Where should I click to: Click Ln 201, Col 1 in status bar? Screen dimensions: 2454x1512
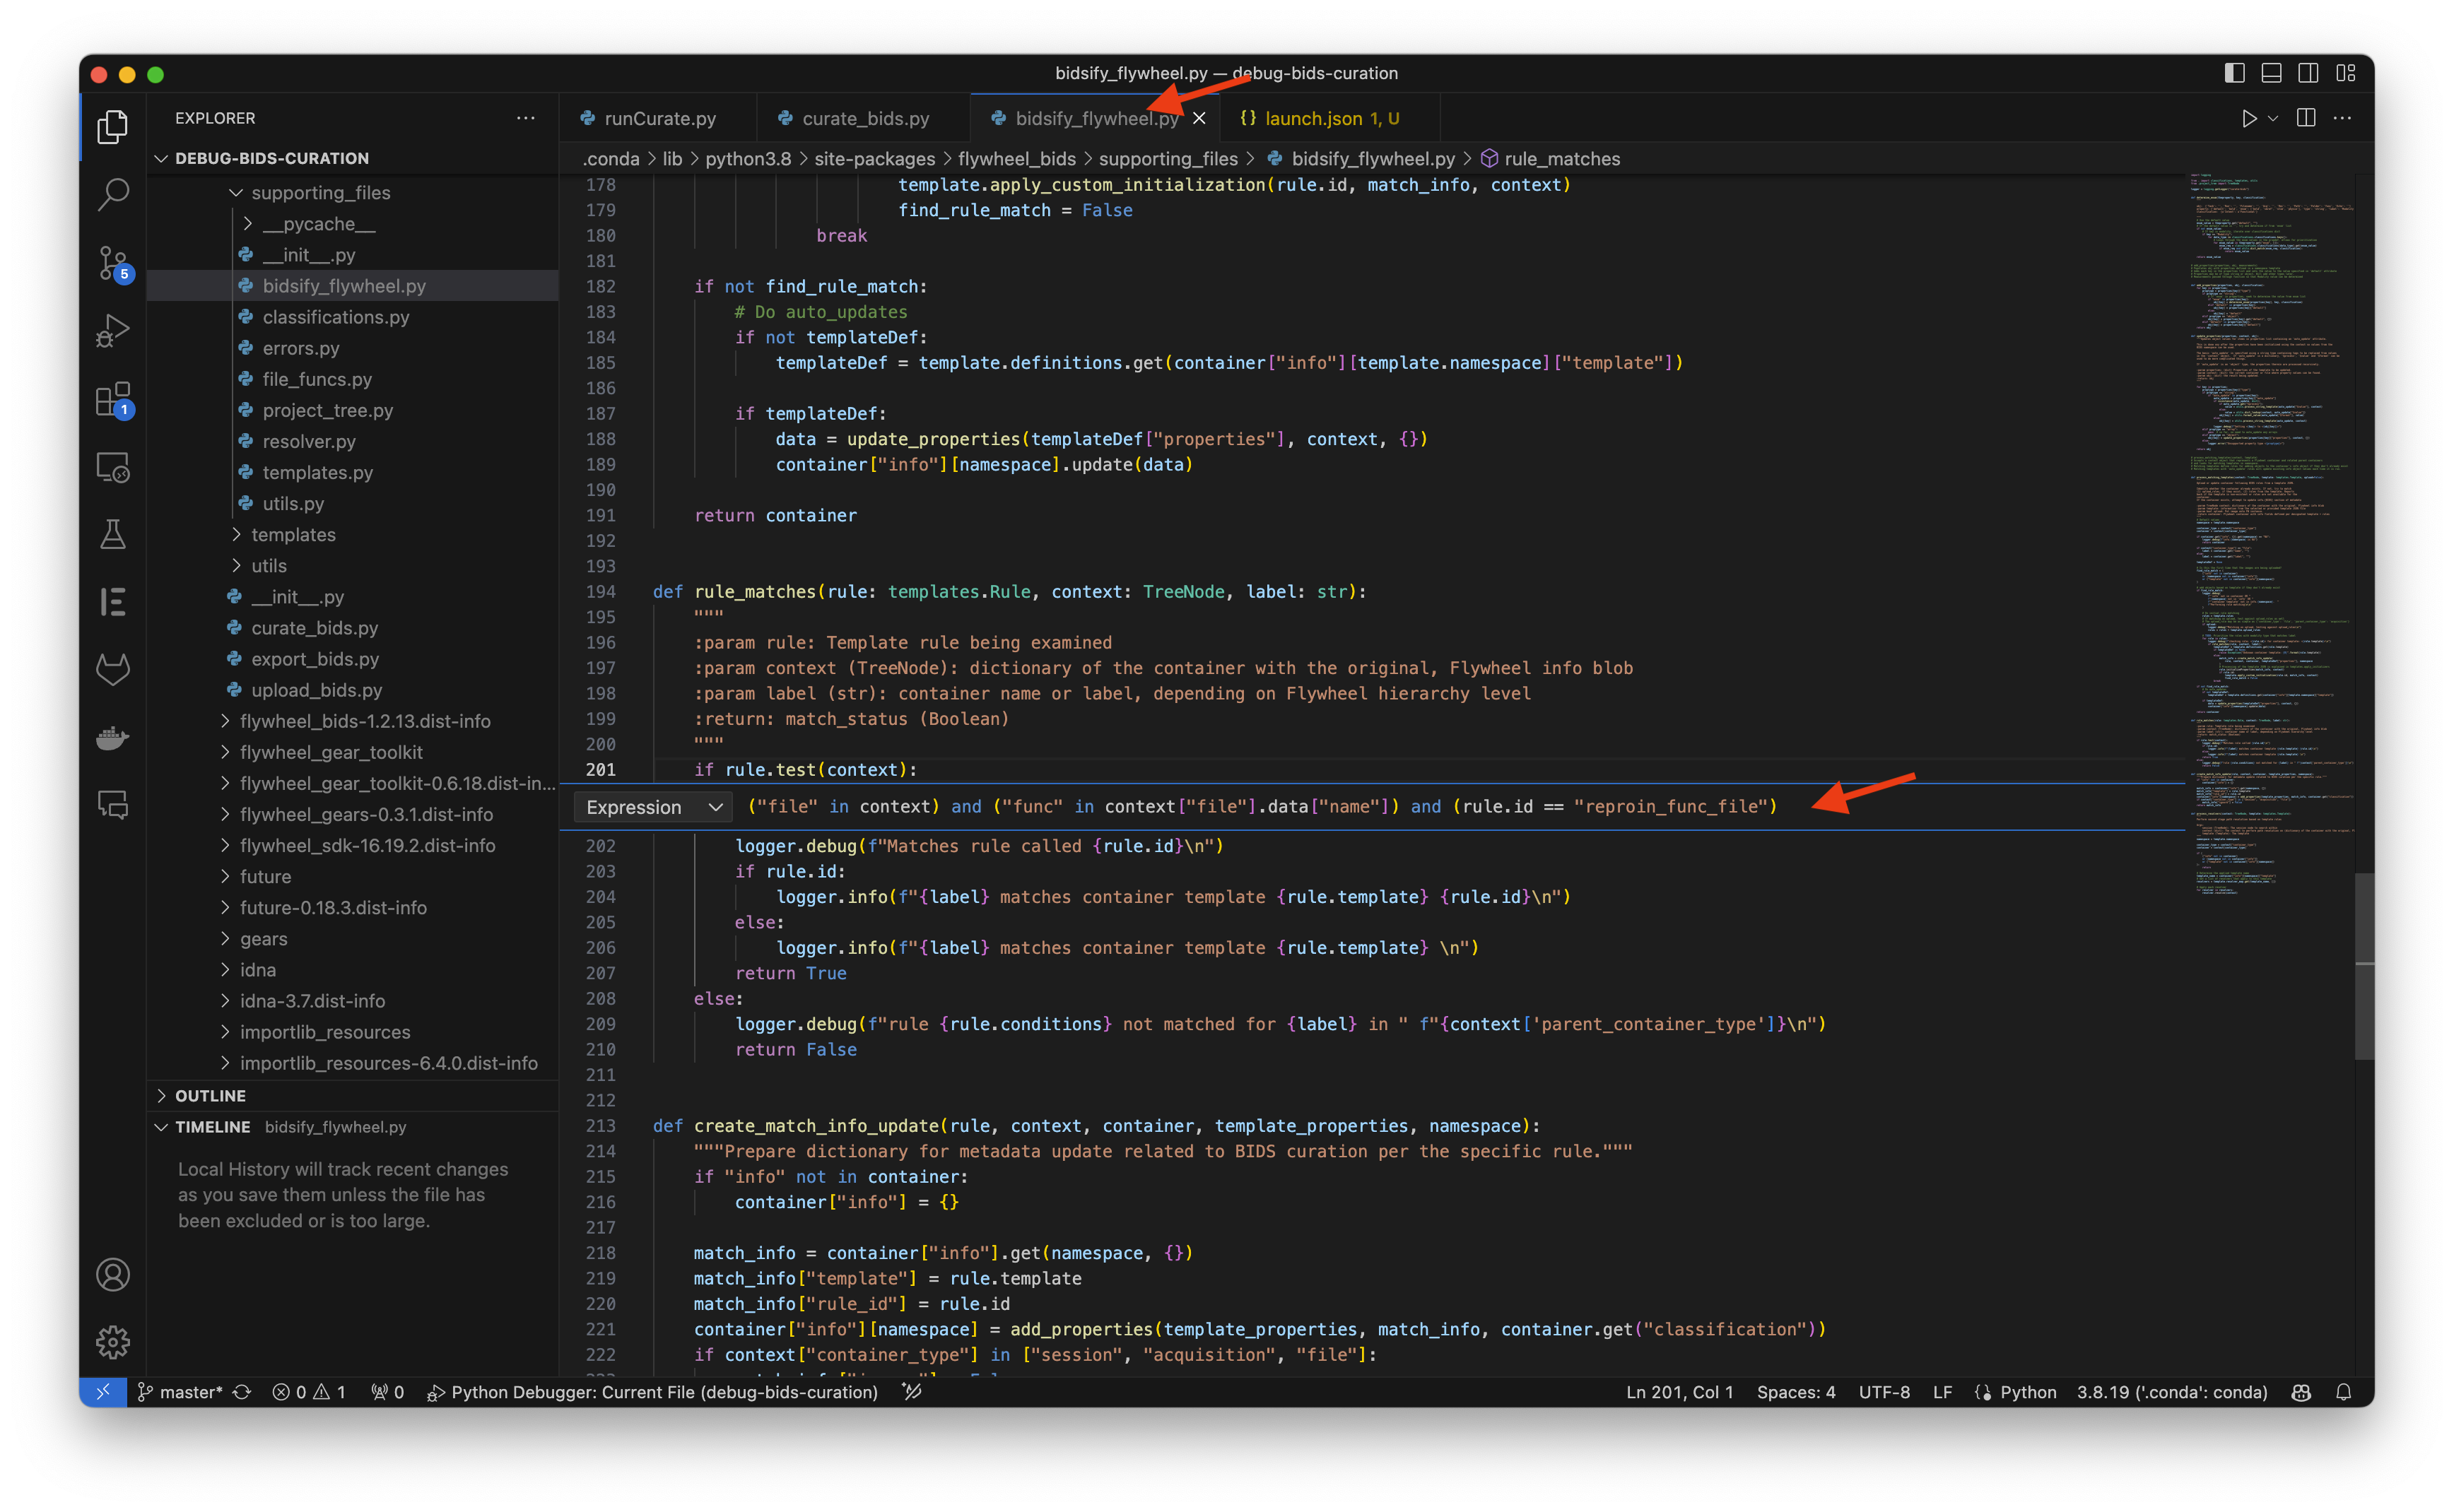click(x=1679, y=1392)
